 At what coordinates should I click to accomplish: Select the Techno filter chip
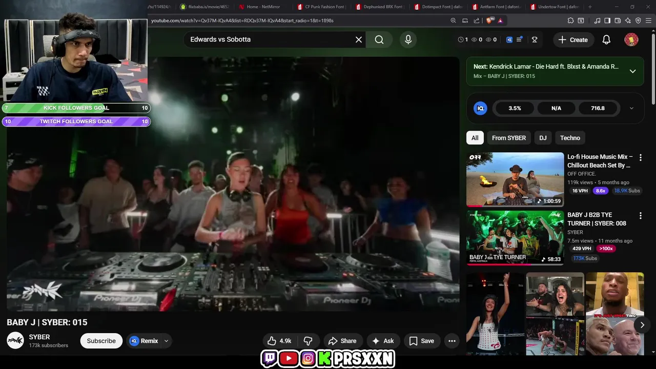coord(570,138)
